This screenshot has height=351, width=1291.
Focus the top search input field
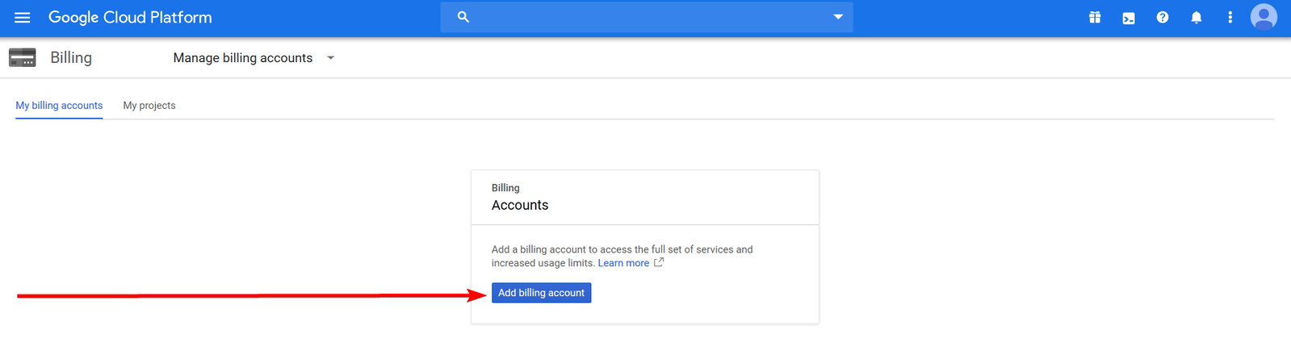646,17
